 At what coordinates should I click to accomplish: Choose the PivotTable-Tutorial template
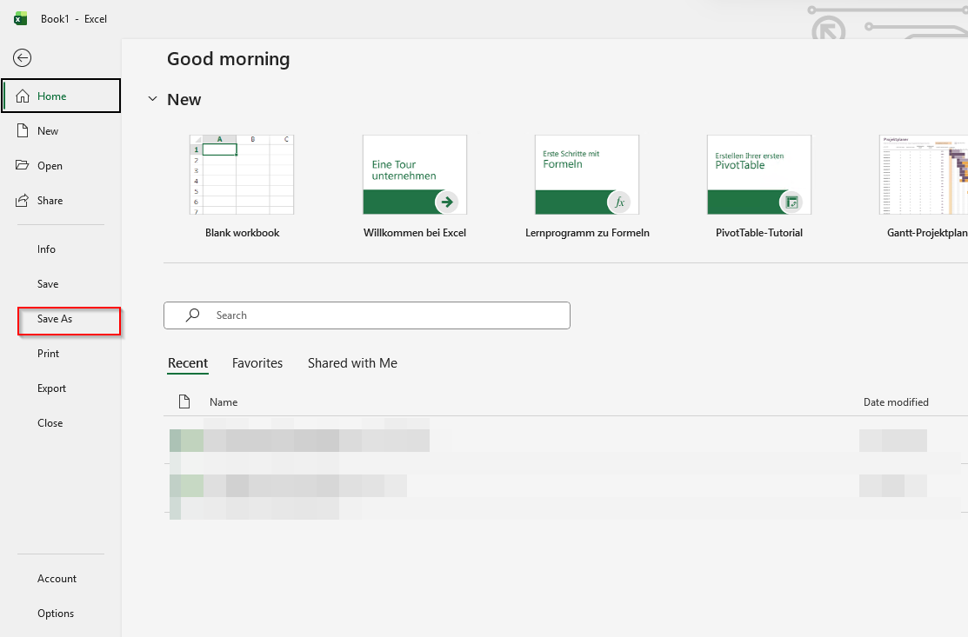tap(758, 175)
